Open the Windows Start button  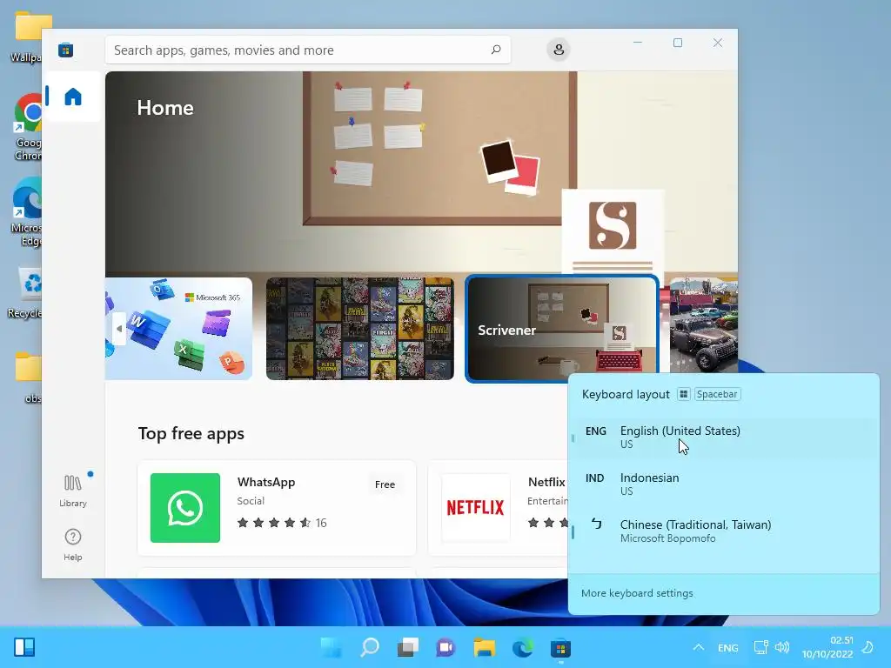pos(332,647)
